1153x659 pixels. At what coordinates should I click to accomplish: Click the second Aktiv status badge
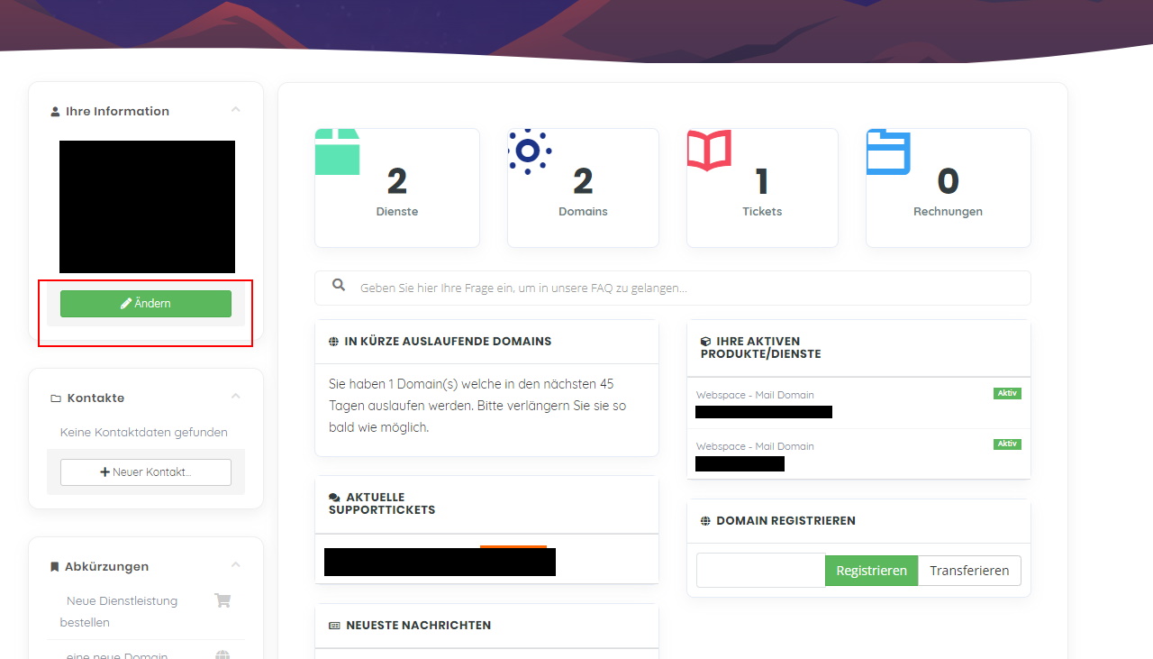click(x=1007, y=444)
